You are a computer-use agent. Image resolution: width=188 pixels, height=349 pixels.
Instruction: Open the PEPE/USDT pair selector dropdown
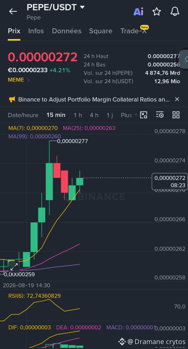[x=56, y=7]
